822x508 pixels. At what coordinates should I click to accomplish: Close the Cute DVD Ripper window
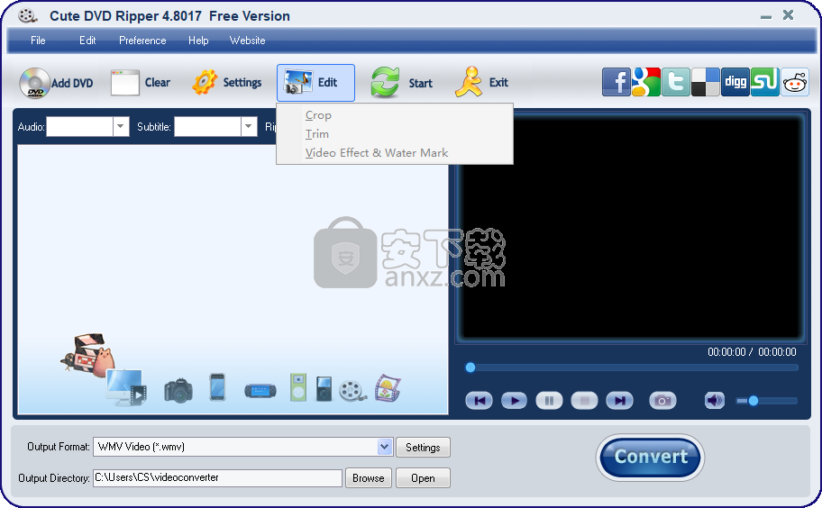click(788, 15)
